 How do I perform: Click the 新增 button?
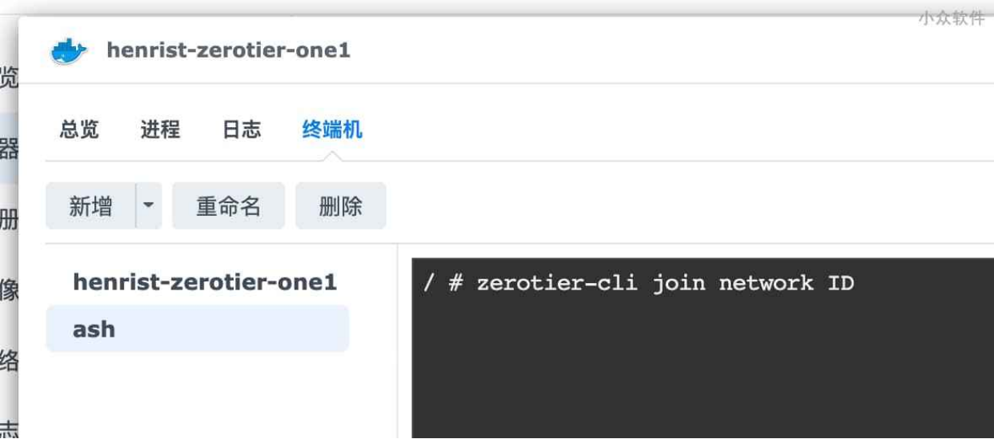click(x=90, y=206)
